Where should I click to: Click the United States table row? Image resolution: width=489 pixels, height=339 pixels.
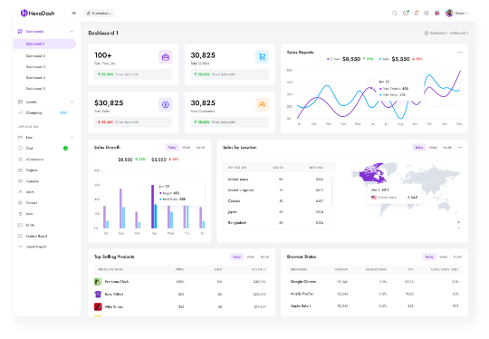(279, 179)
